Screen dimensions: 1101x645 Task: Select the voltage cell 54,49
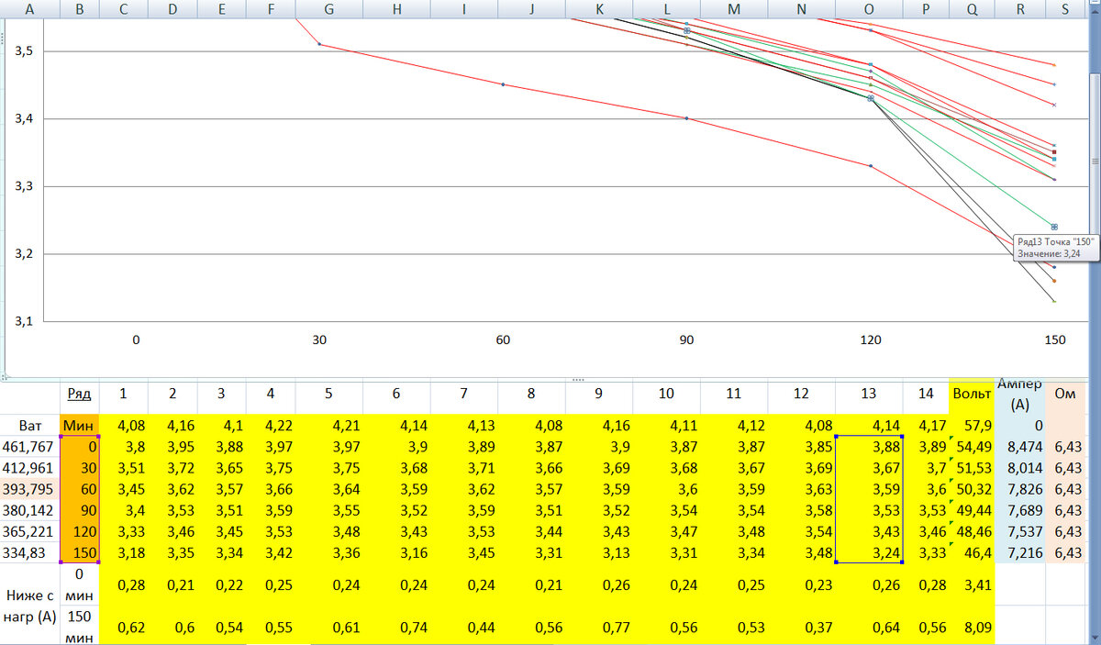(972, 447)
